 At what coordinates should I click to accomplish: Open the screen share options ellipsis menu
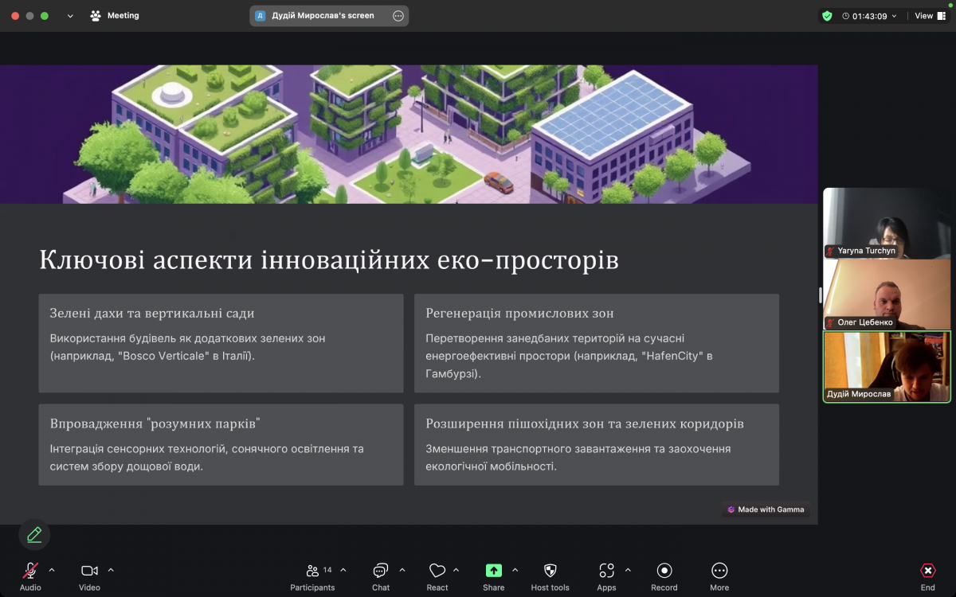point(398,15)
